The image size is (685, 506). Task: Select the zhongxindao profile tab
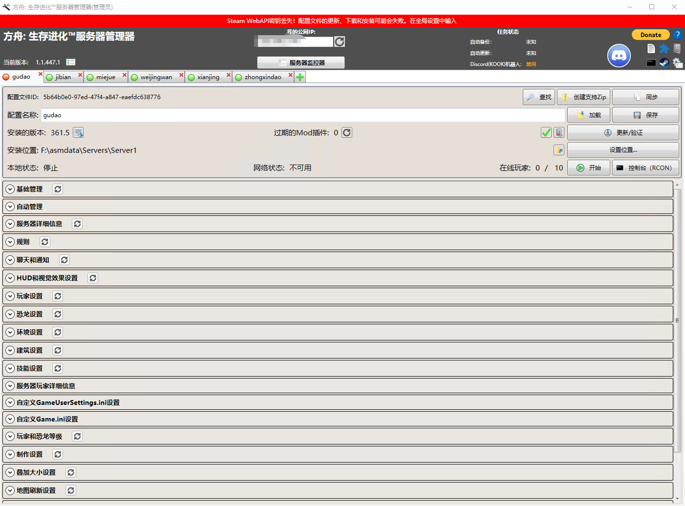[262, 77]
